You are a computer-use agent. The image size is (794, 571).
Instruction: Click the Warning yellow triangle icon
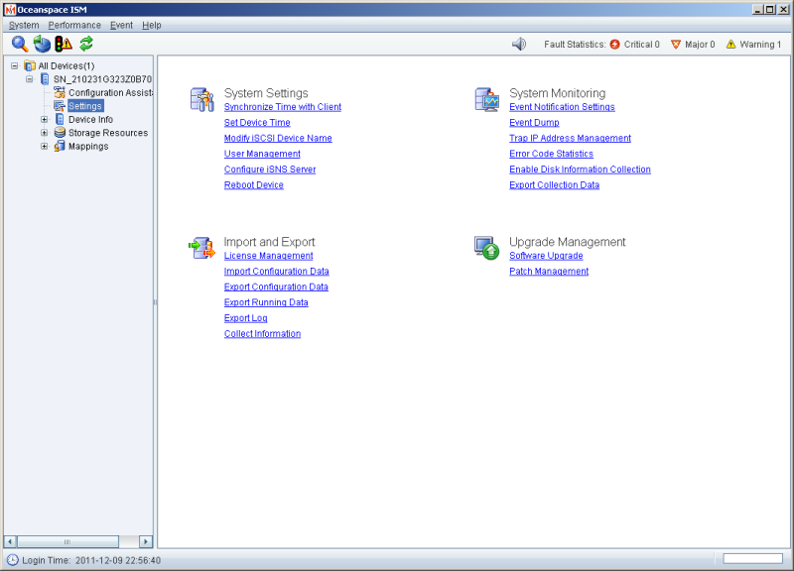point(730,45)
